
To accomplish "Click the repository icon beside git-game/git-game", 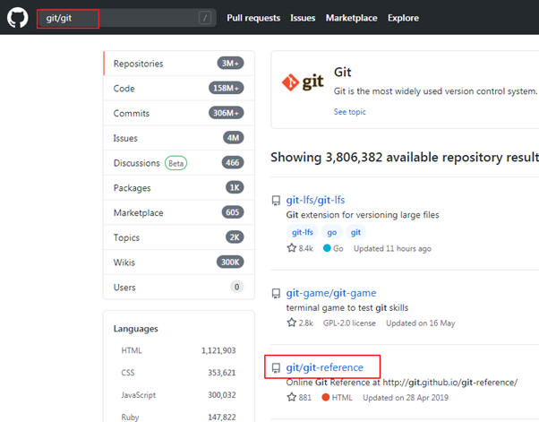I will [276, 293].
